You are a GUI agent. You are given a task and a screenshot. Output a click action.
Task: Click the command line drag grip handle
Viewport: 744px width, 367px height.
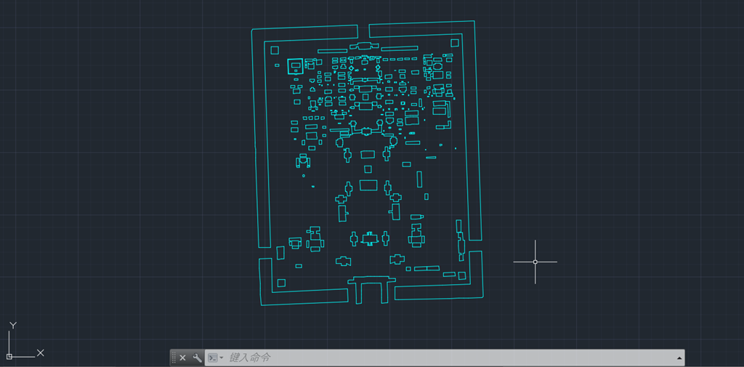(174, 358)
